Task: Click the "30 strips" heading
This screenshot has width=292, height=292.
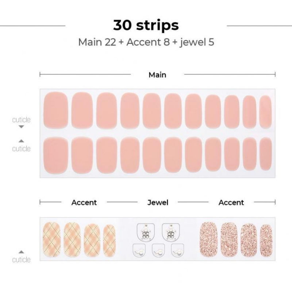Action: 146,26
